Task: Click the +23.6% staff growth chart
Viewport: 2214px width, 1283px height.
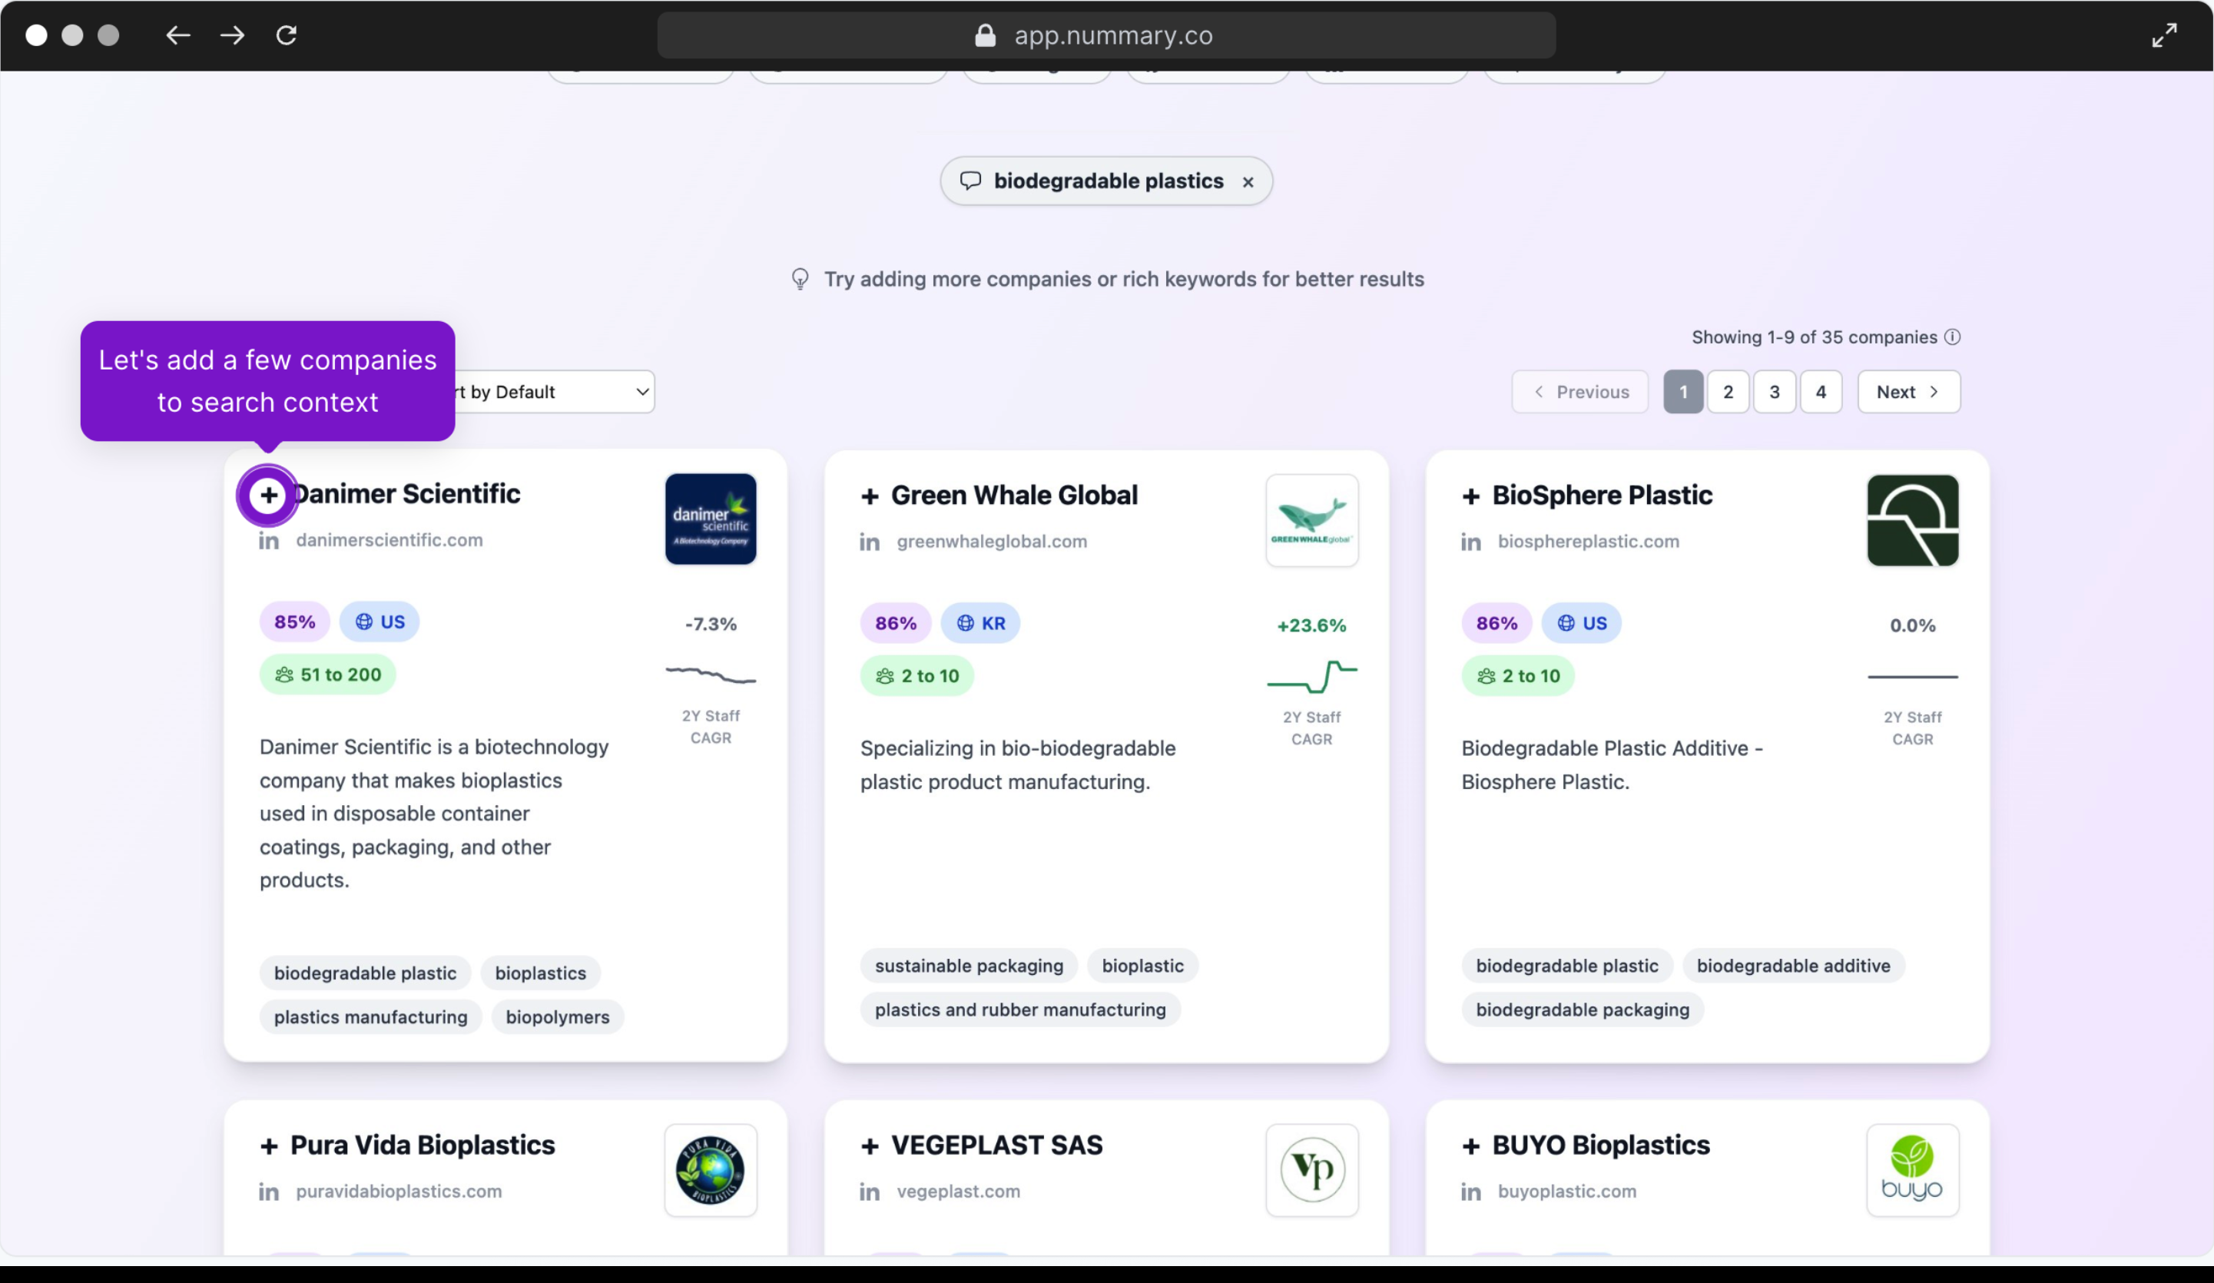Action: point(1311,677)
